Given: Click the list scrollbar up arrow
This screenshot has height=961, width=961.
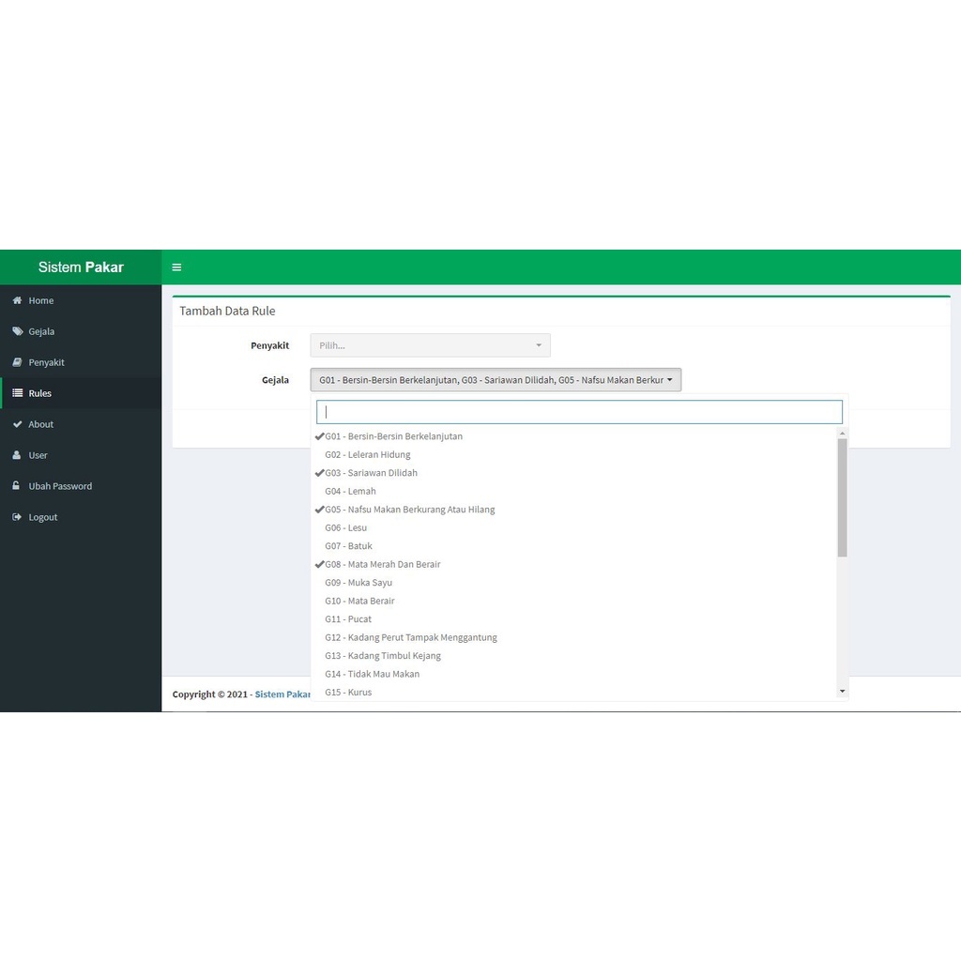Looking at the screenshot, I should [842, 434].
